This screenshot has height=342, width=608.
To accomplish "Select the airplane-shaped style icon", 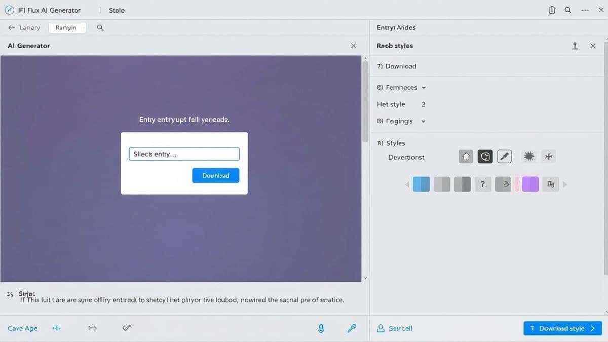I will pyautogui.click(x=548, y=157).
